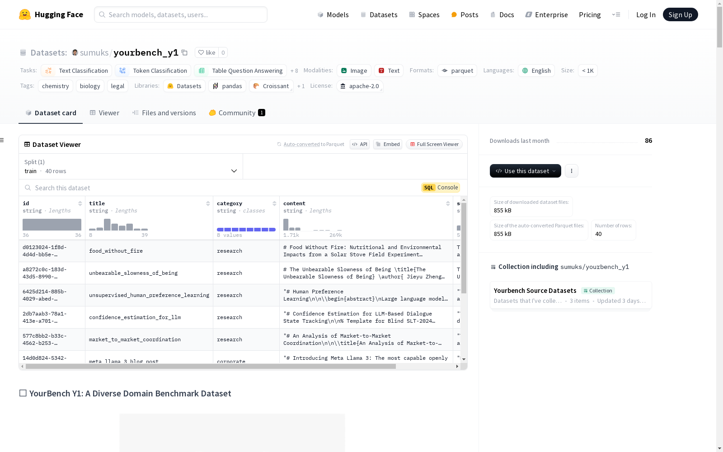Click the biology tag
Viewport: 723px width, 452px height.
pos(90,86)
